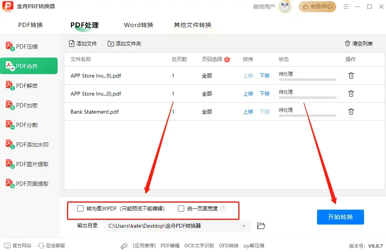The image size is (386, 252).
Task: Switch to the PDF处理 tab
Action: pos(84,25)
